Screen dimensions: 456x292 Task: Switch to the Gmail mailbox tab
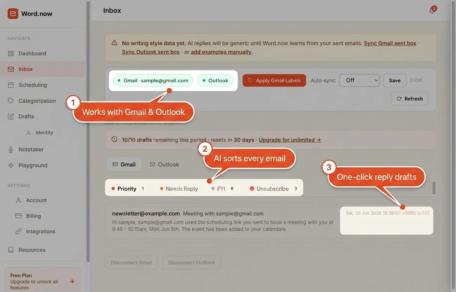click(x=124, y=164)
